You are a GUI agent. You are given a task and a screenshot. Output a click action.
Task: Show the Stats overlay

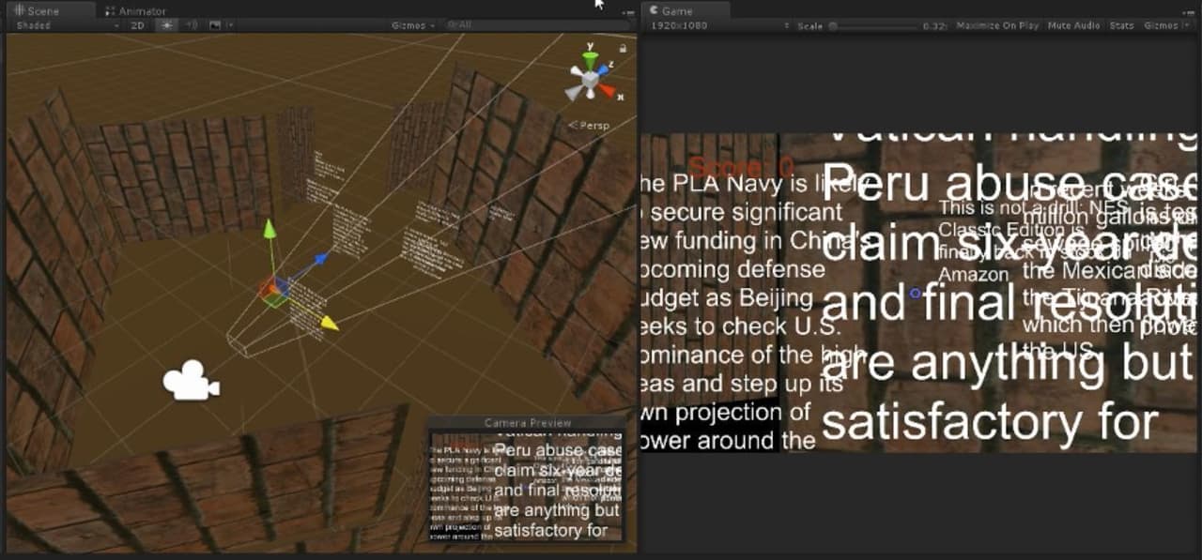point(1121,25)
